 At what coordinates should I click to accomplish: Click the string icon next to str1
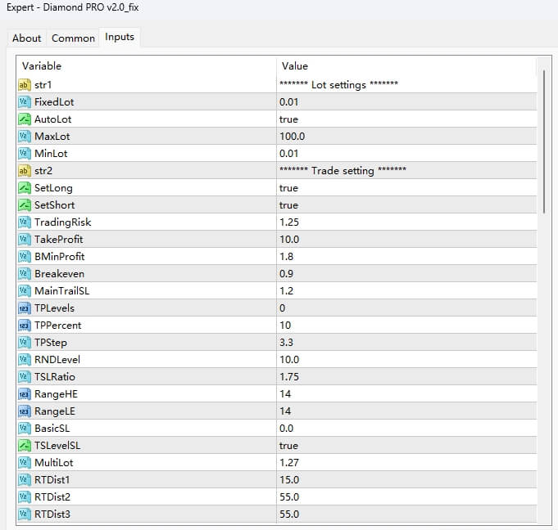(x=25, y=85)
